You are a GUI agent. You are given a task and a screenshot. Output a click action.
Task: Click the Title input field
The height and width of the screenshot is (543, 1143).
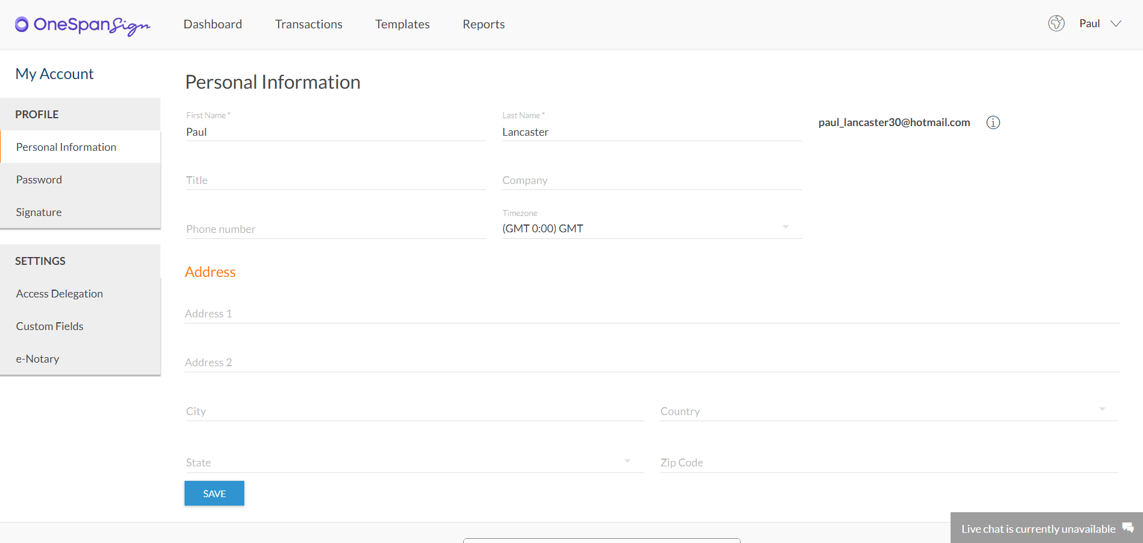336,180
